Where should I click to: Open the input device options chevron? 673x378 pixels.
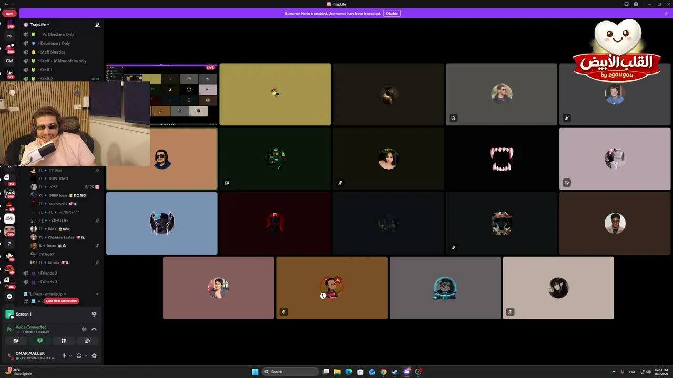pos(70,355)
